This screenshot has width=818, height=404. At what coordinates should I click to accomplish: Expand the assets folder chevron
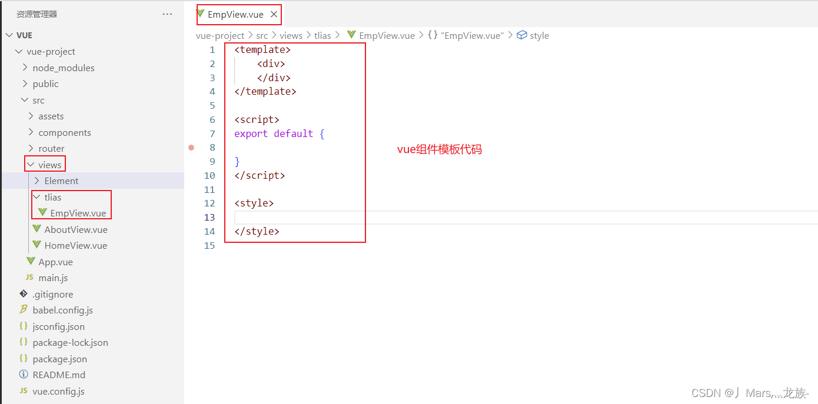tap(31, 116)
